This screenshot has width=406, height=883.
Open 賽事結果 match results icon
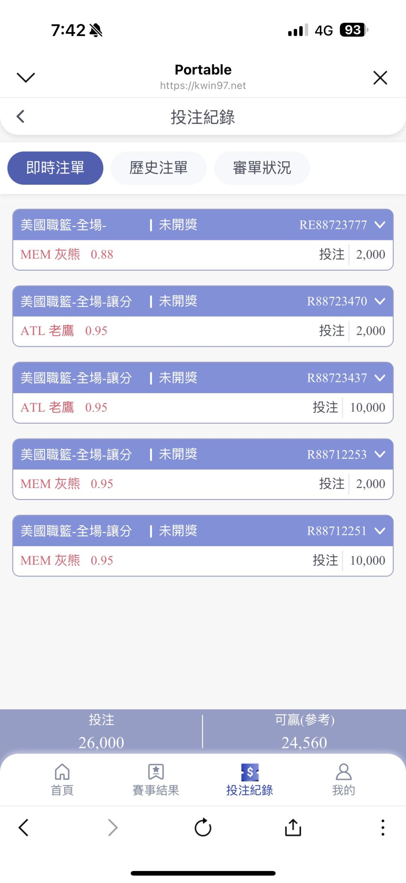pyautogui.click(x=156, y=772)
